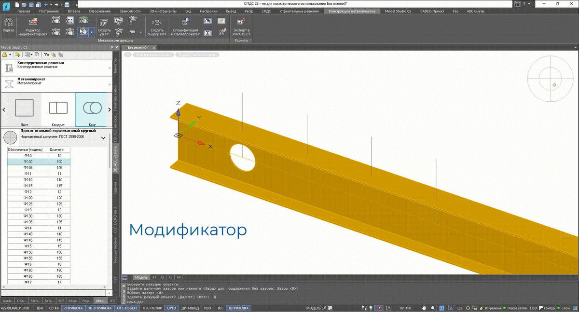Open the Построение ribbon tab
This screenshot has width=579, height=312.
[50, 11]
